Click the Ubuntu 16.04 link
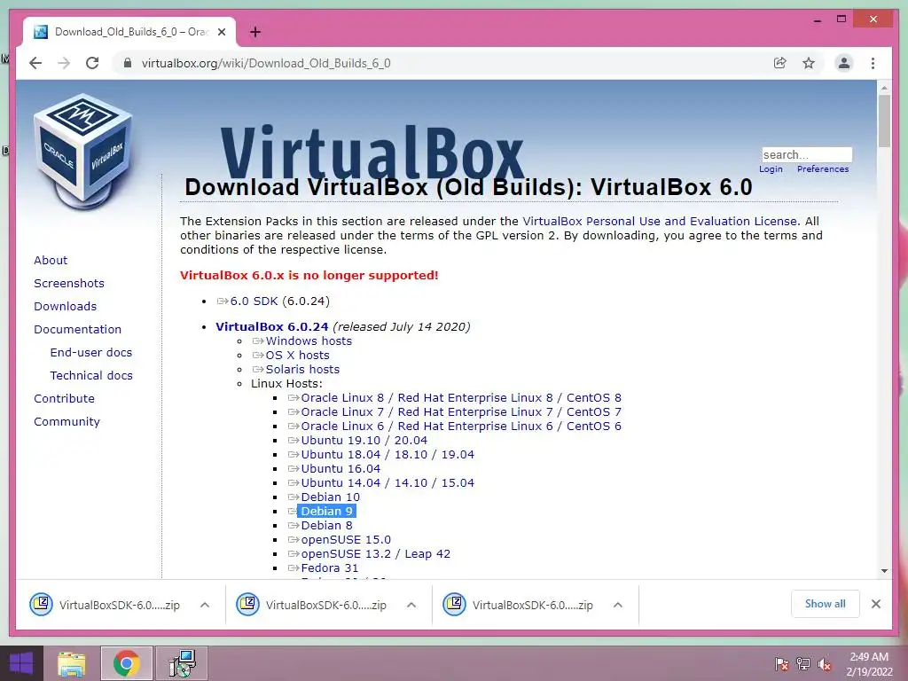Screen dimensions: 908x681 pyautogui.click(x=340, y=468)
